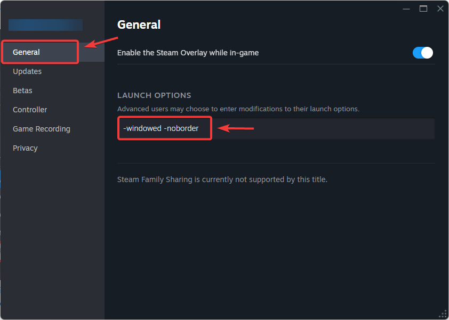Viewport: 449px width, 320px height.
Task: Click the blurred game title in sidebar
Action: point(45,25)
